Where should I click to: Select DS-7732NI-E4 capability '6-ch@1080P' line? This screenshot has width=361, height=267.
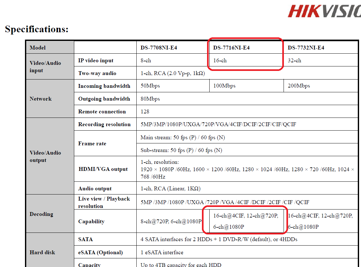[x=303, y=227]
